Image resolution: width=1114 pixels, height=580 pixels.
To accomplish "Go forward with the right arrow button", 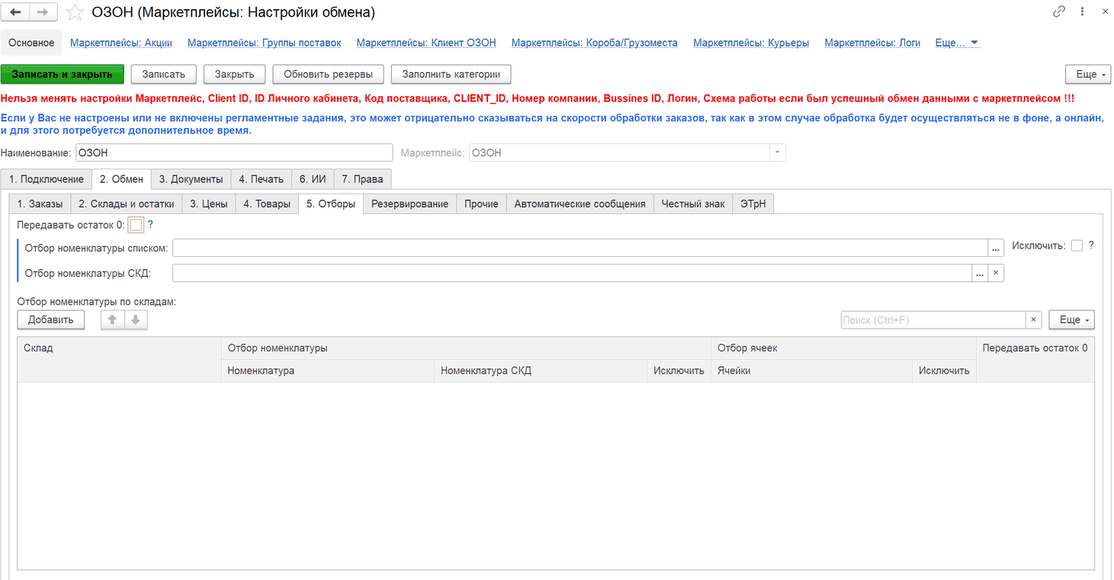I will point(43,12).
